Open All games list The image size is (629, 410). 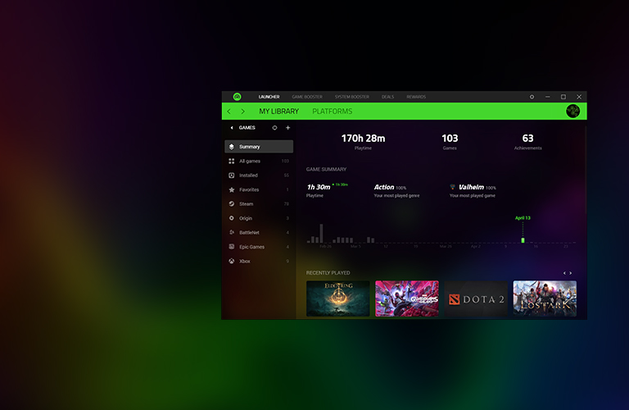coord(259,161)
